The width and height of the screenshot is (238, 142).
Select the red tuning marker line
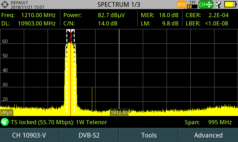coord(71,72)
